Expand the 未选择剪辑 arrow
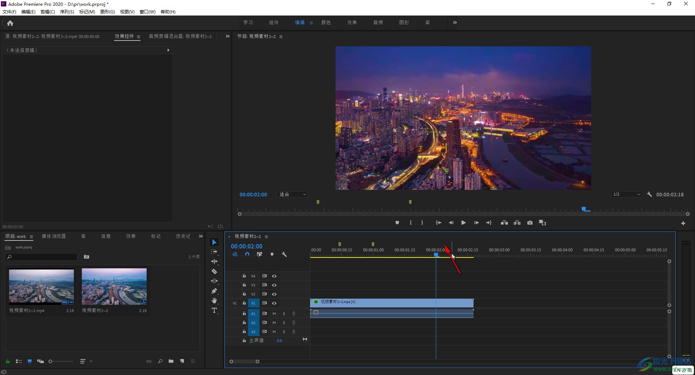 tap(168, 50)
